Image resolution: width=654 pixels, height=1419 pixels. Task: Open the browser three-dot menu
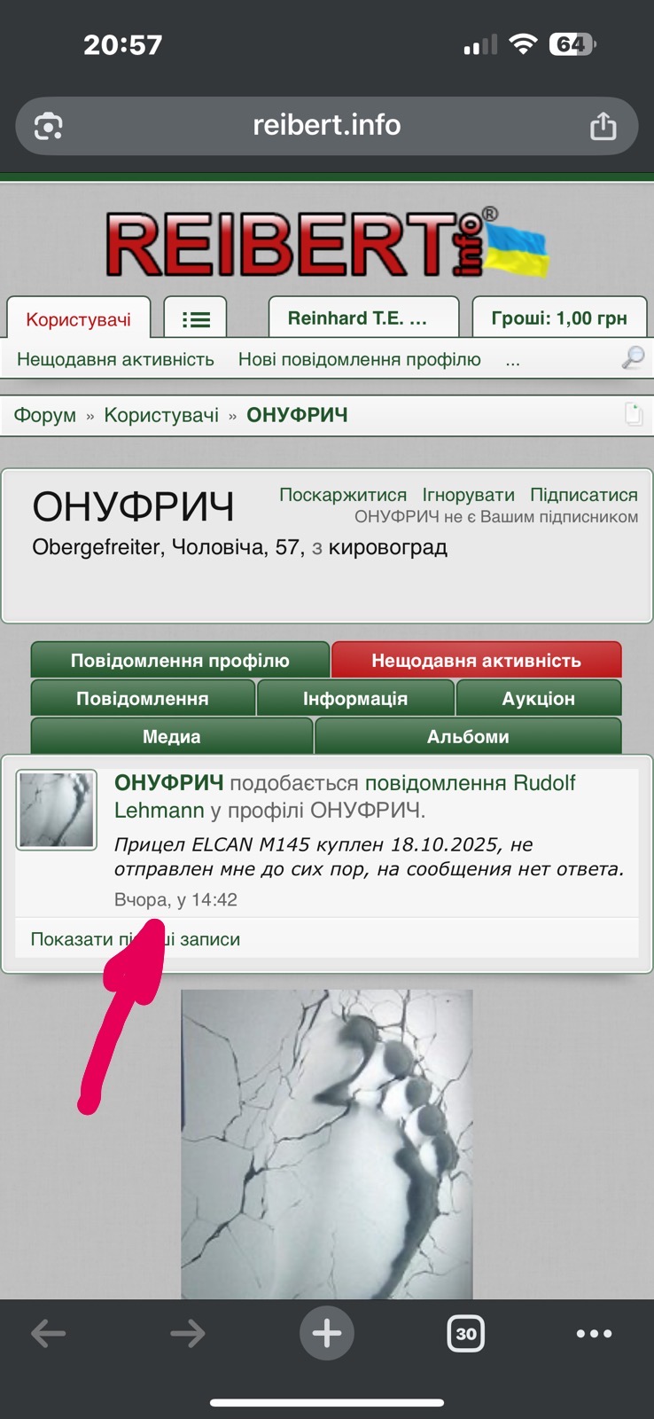tap(594, 1333)
